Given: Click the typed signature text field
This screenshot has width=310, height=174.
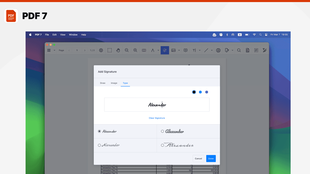Looking at the screenshot, I should tap(157, 105).
